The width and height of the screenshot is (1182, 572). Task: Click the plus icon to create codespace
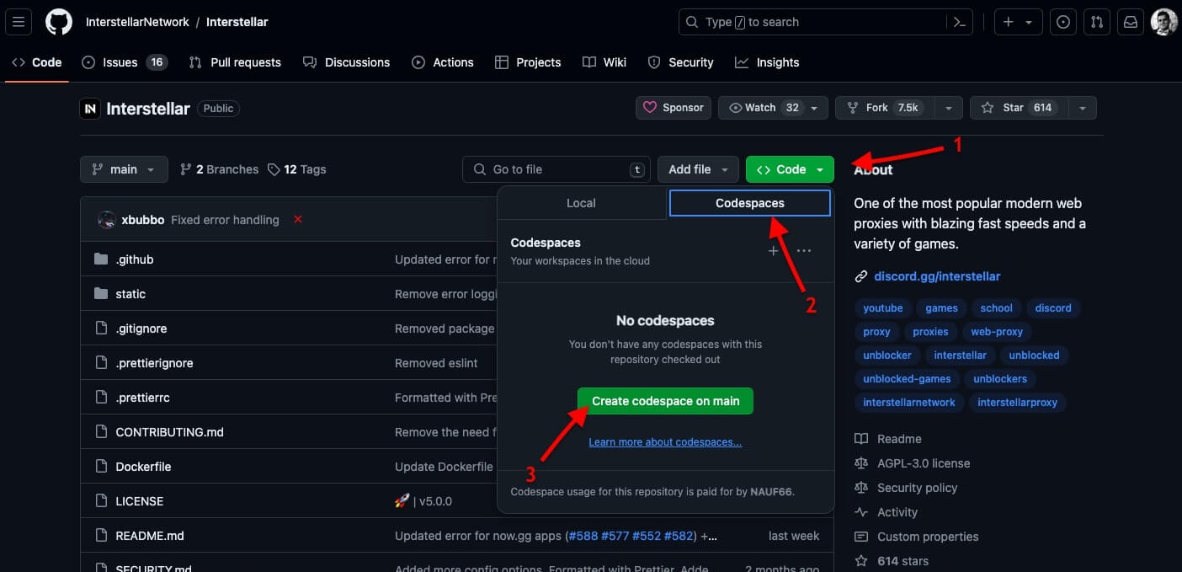pos(774,251)
